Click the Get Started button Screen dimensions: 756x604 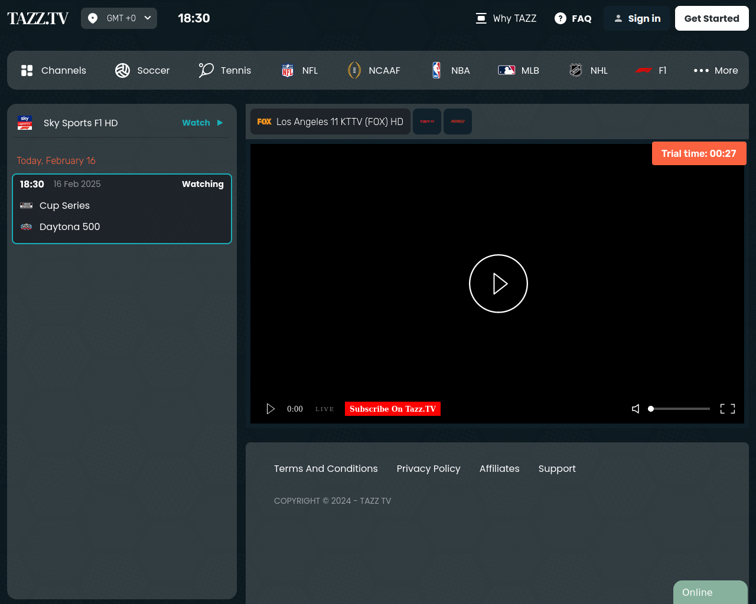(712, 18)
